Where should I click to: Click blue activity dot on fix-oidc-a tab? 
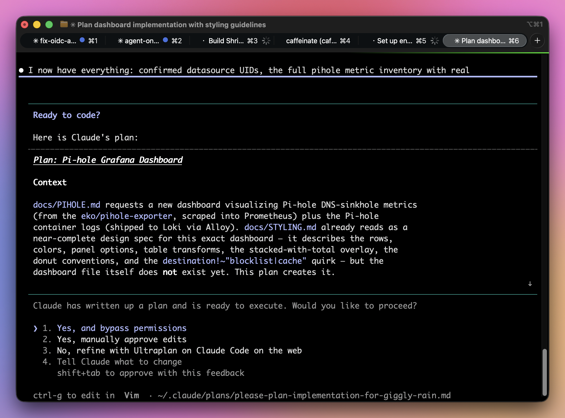click(x=82, y=40)
